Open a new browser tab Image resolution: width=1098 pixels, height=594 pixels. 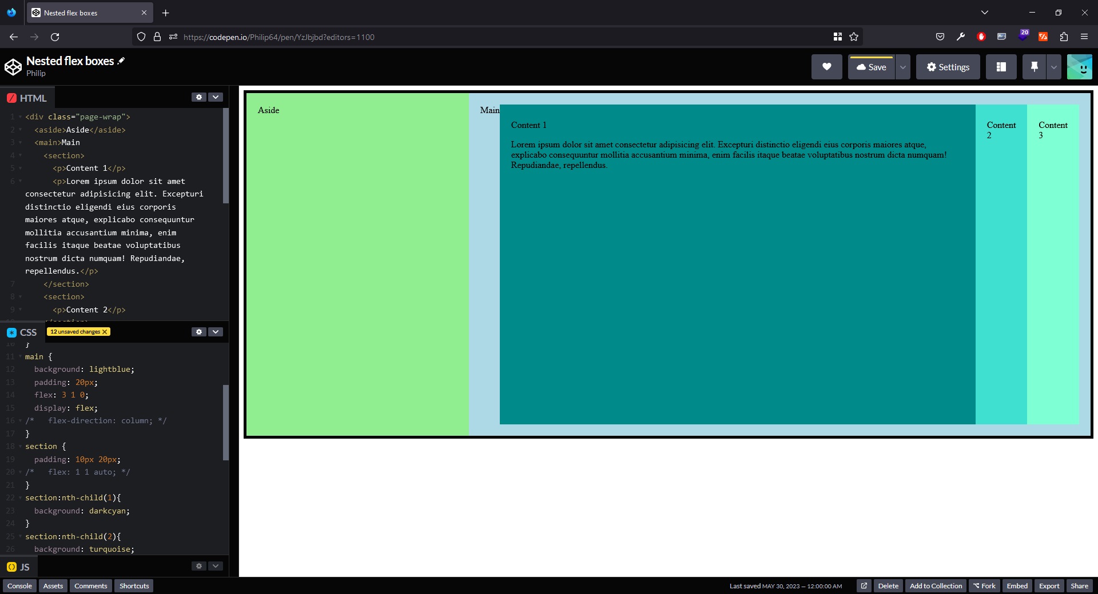tap(165, 13)
